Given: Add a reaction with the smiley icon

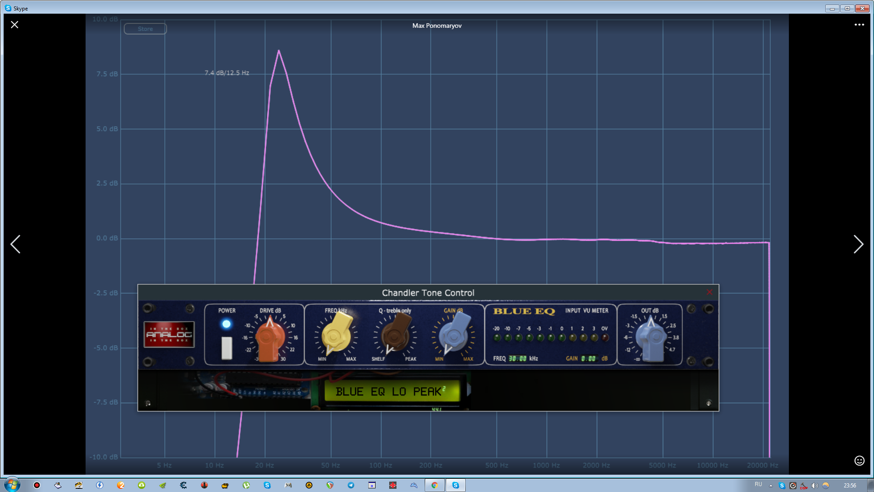Looking at the screenshot, I should click(859, 461).
